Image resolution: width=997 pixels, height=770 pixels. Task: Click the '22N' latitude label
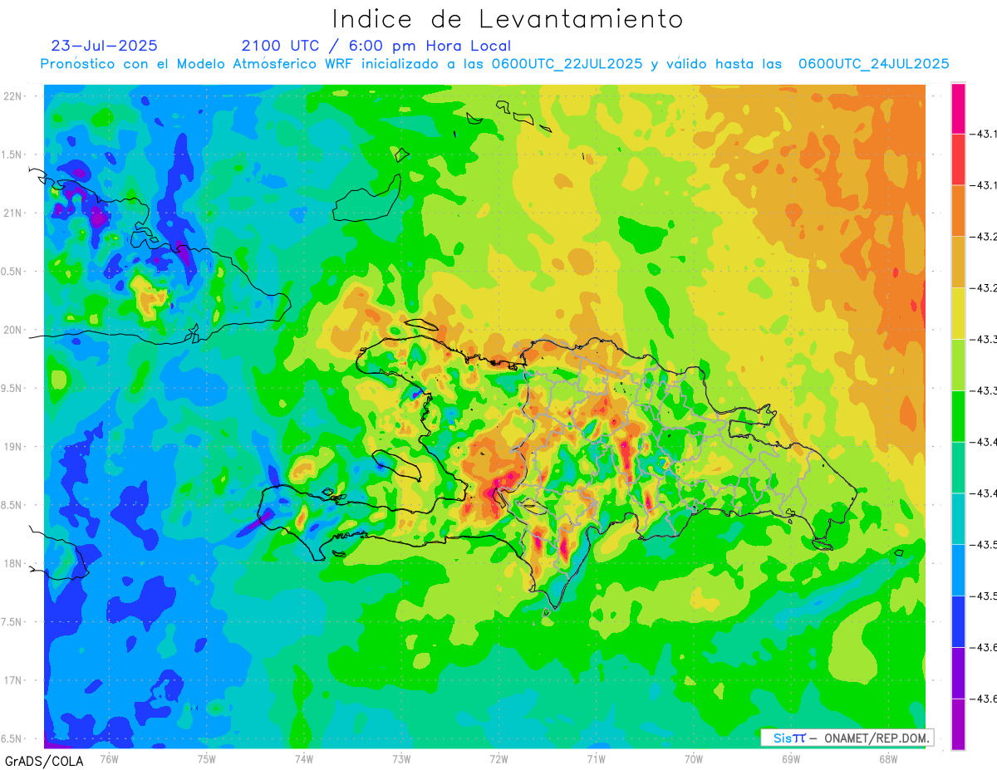(x=12, y=96)
